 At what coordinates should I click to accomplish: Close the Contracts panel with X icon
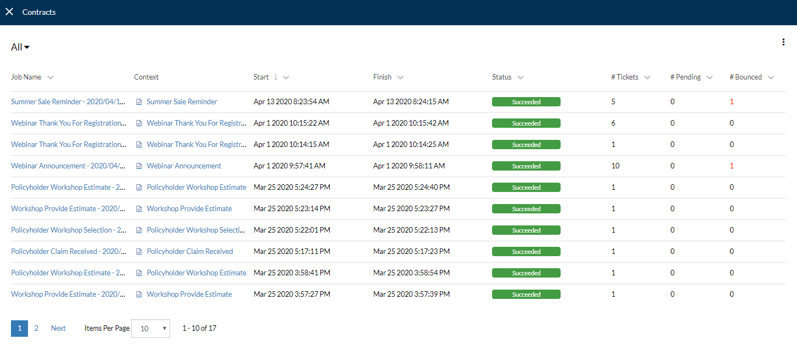(x=9, y=12)
